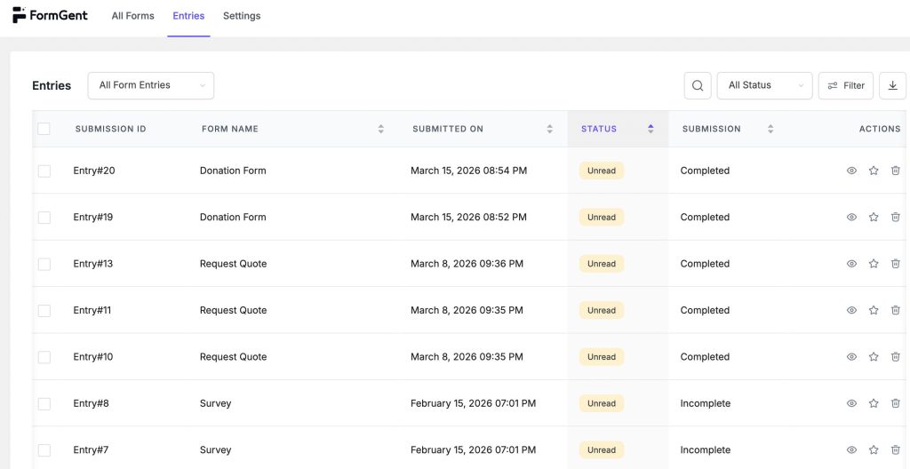Click the Filter button
The image size is (910, 469).
pyautogui.click(x=846, y=85)
